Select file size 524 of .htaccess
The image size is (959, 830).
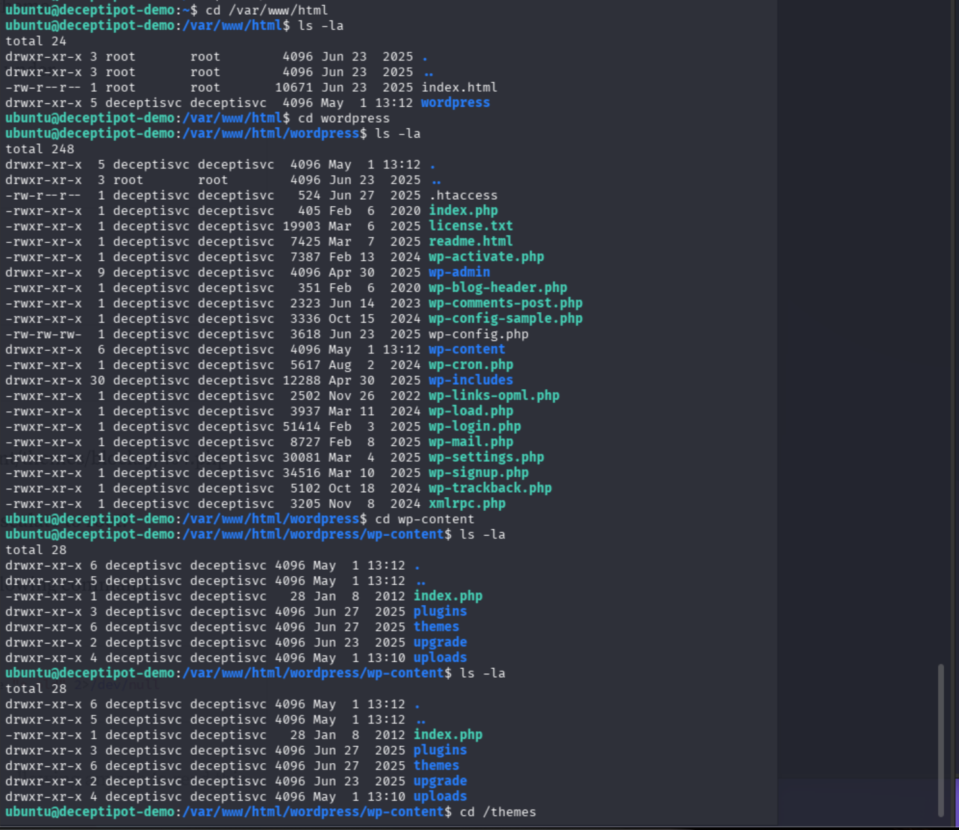tap(309, 195)
